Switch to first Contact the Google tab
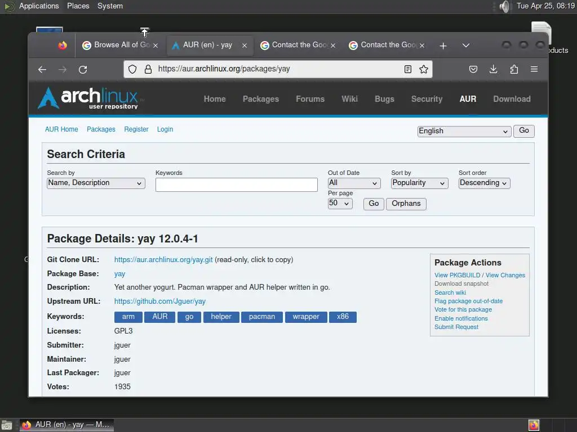 [299, 45]
